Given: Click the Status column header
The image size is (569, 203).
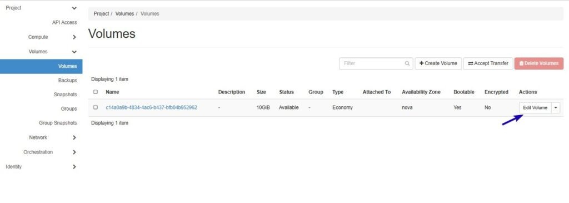Looking at the screenshot, I should [286, 92].
